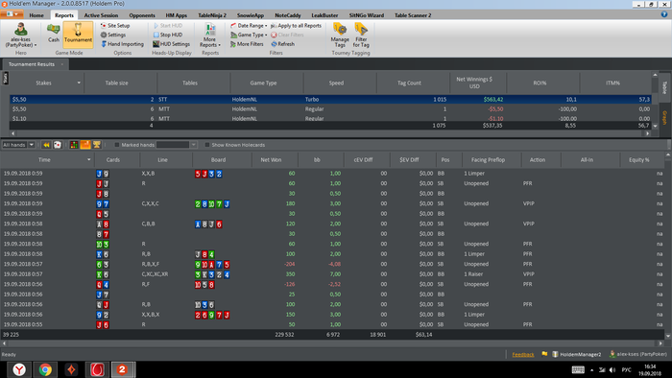Image resolution: width=672 pixels, height=378 pixels.
Task: Open the Marked hands combo box
Action: coord(177,145)
